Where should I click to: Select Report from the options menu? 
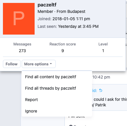click(31, 100)
